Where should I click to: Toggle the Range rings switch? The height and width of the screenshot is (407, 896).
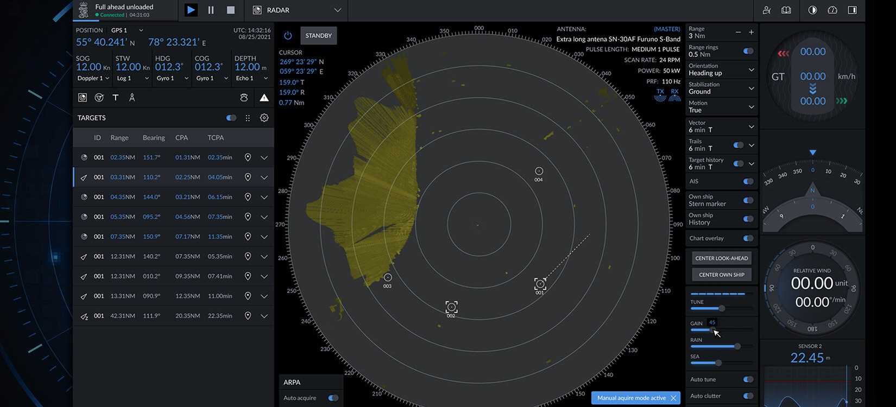point(748,51)
